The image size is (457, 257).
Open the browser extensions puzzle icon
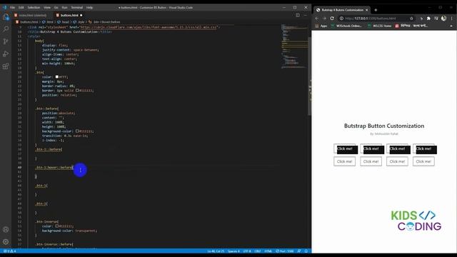(x=428, y=19)
